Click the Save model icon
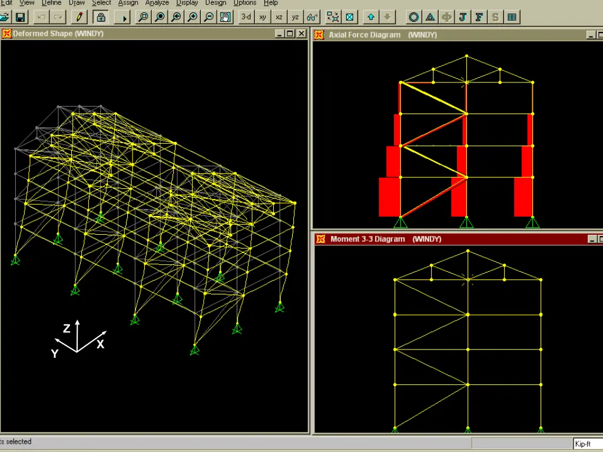 (x=20, y=18)
